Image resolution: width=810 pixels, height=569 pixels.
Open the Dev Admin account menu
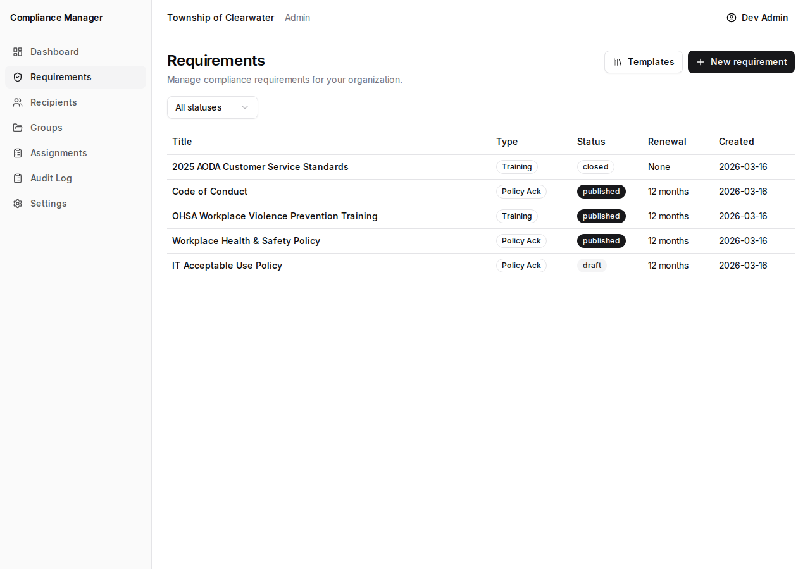(x=757, y=18)
